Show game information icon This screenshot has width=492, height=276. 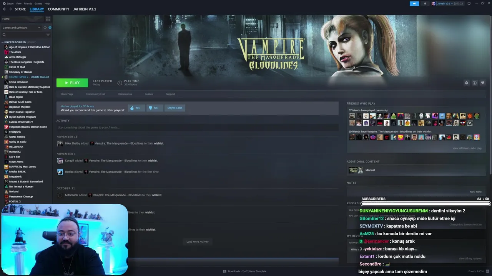tap(475, 83)
